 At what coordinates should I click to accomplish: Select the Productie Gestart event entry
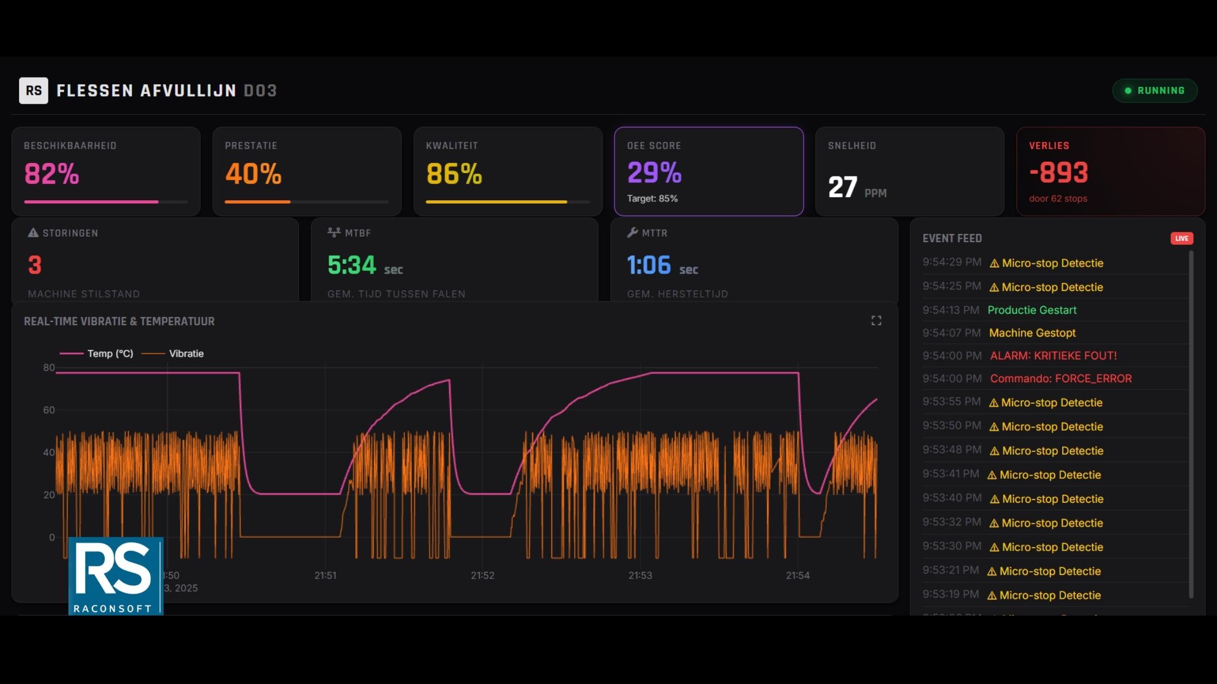click(1032, 310)
